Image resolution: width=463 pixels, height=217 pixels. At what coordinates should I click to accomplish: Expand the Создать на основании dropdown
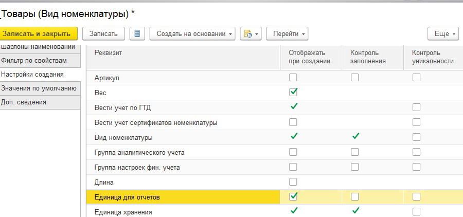pyautogui.click(x=192, y=34)
